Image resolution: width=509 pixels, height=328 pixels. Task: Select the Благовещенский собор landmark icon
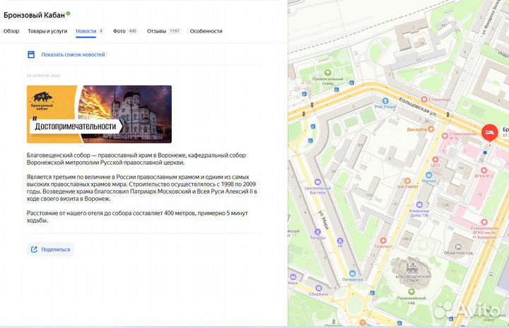tap(412, 268)
